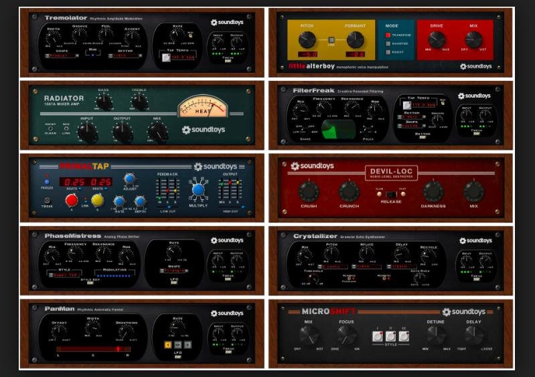Open PhaseMistress Style selector

(x=64, y=275)
